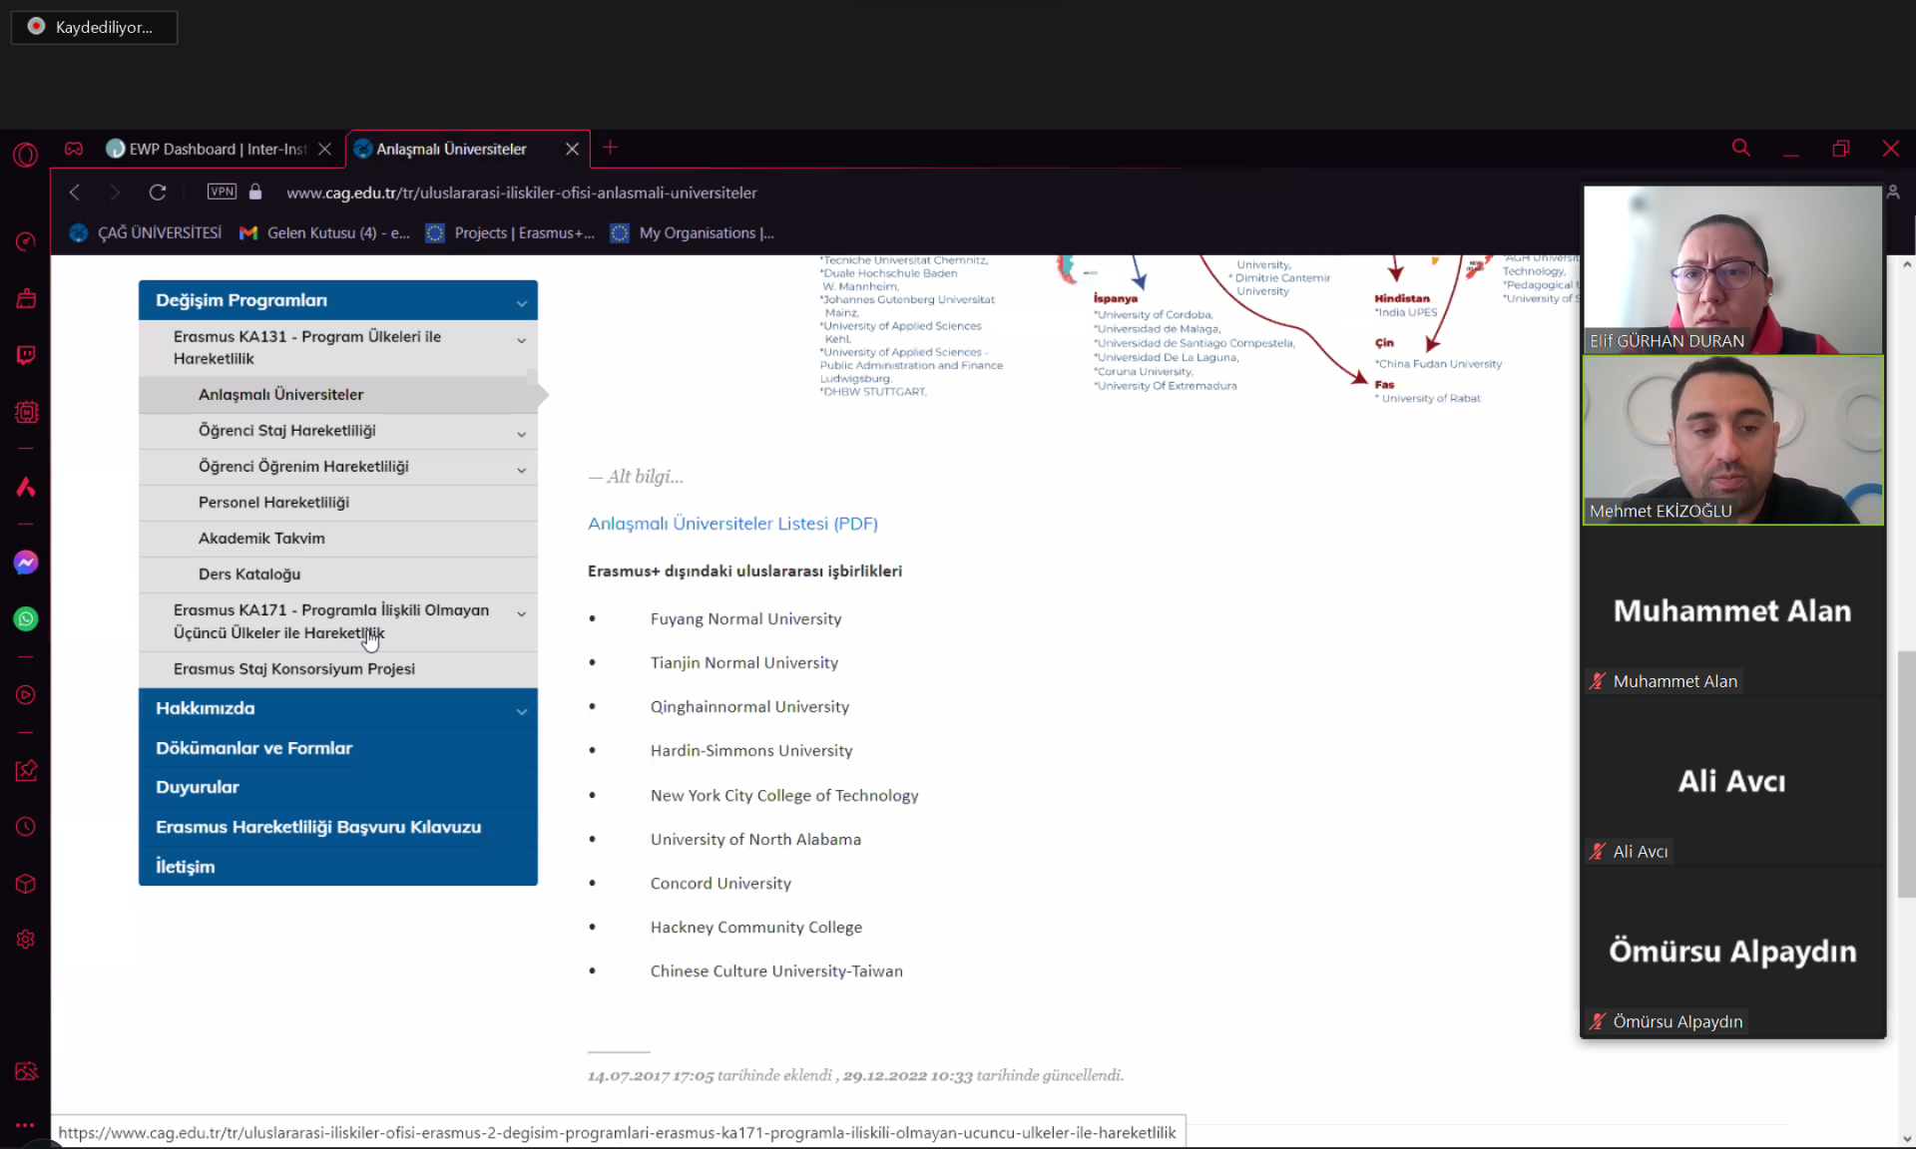Screen dimensions: 1916x1149
Task: Switch to EWP Dashboard tab
Action: point(219,149)
